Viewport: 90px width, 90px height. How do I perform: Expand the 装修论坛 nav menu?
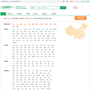click(x=11, y=14)
